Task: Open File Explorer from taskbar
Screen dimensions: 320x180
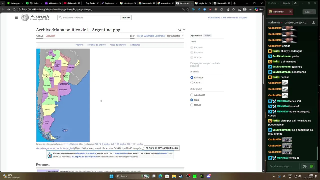Action: [174, 176]
